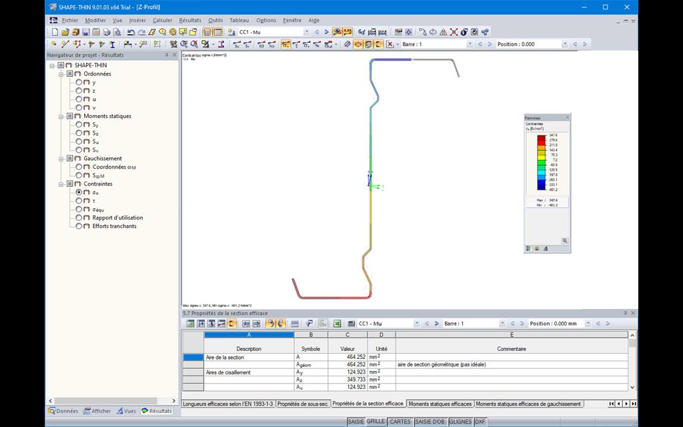Screen dimensions: 683x427
Task: Toggle the sigma-x stress display icon
Action: tap(285, 44)
